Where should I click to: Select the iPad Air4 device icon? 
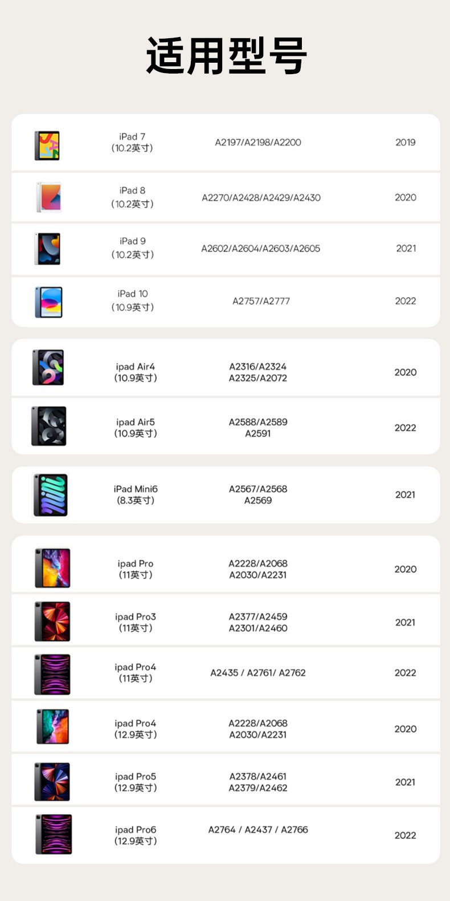click(x=48, y=367)
